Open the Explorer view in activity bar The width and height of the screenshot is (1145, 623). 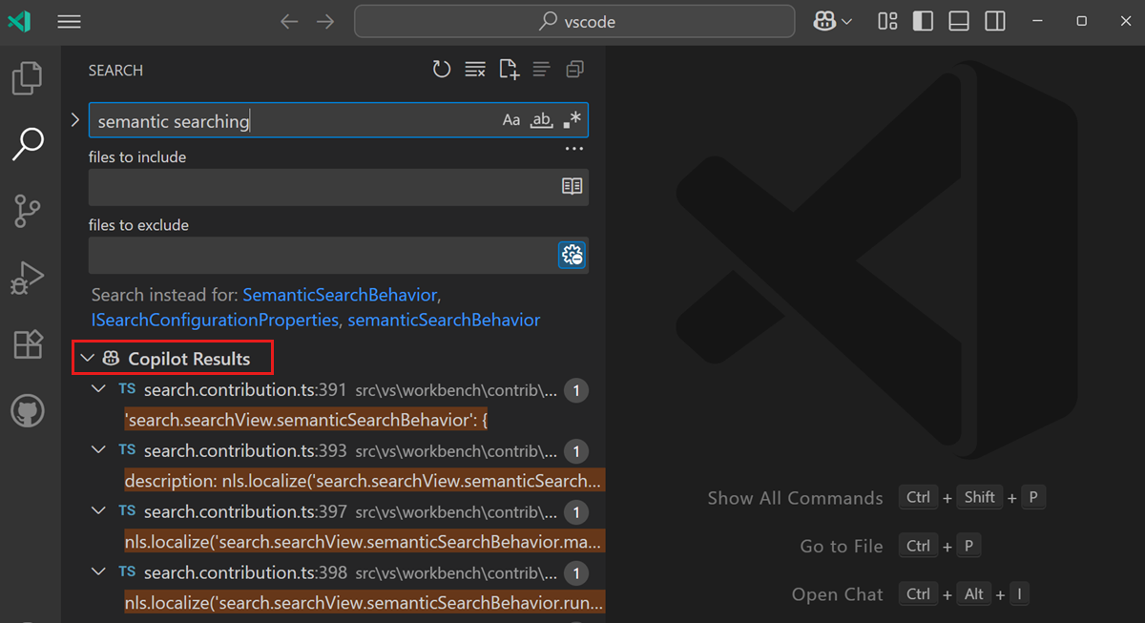(28, 78)
